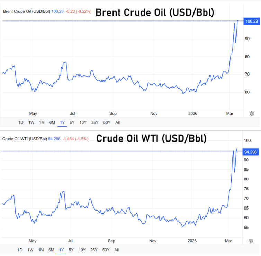
Task: Pick 25Y range on Brent chart
Action: (x=94, y=122)
